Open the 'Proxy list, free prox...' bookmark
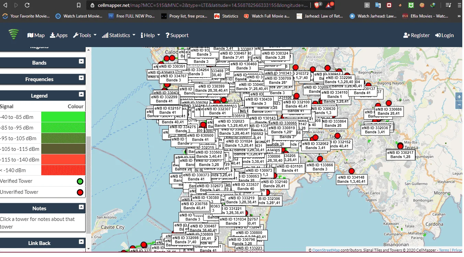The width and height of the screenshot is (464, 257). tap(185, 16)
